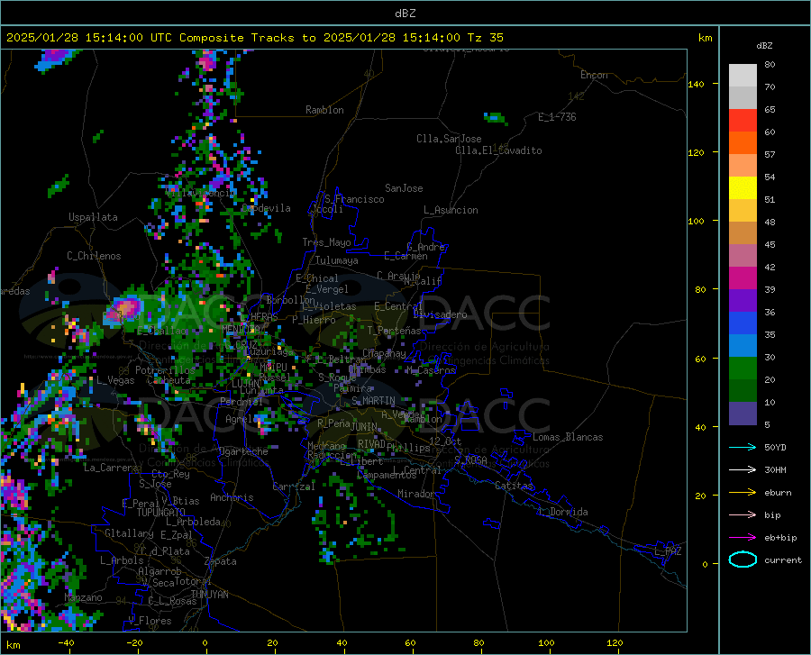The image size is (811, 655).
Task: Click the Encon label on map
Action: (x=595, y=75)
